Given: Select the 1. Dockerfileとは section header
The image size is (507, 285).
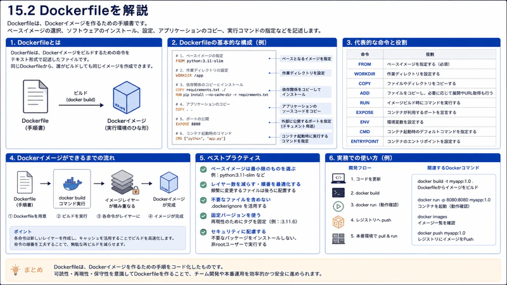Looking at the screenshot, I should (84, 42).
